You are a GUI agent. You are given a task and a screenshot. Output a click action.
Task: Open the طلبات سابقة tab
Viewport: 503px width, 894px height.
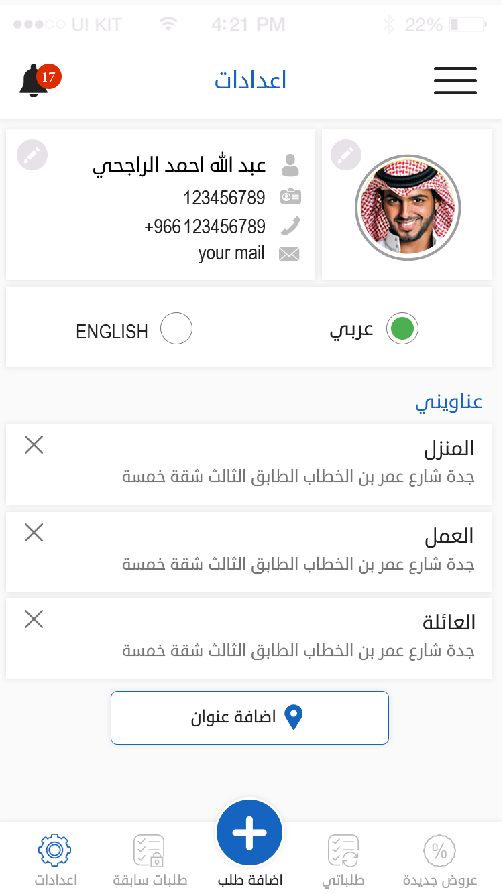click(x=150, y=859)
